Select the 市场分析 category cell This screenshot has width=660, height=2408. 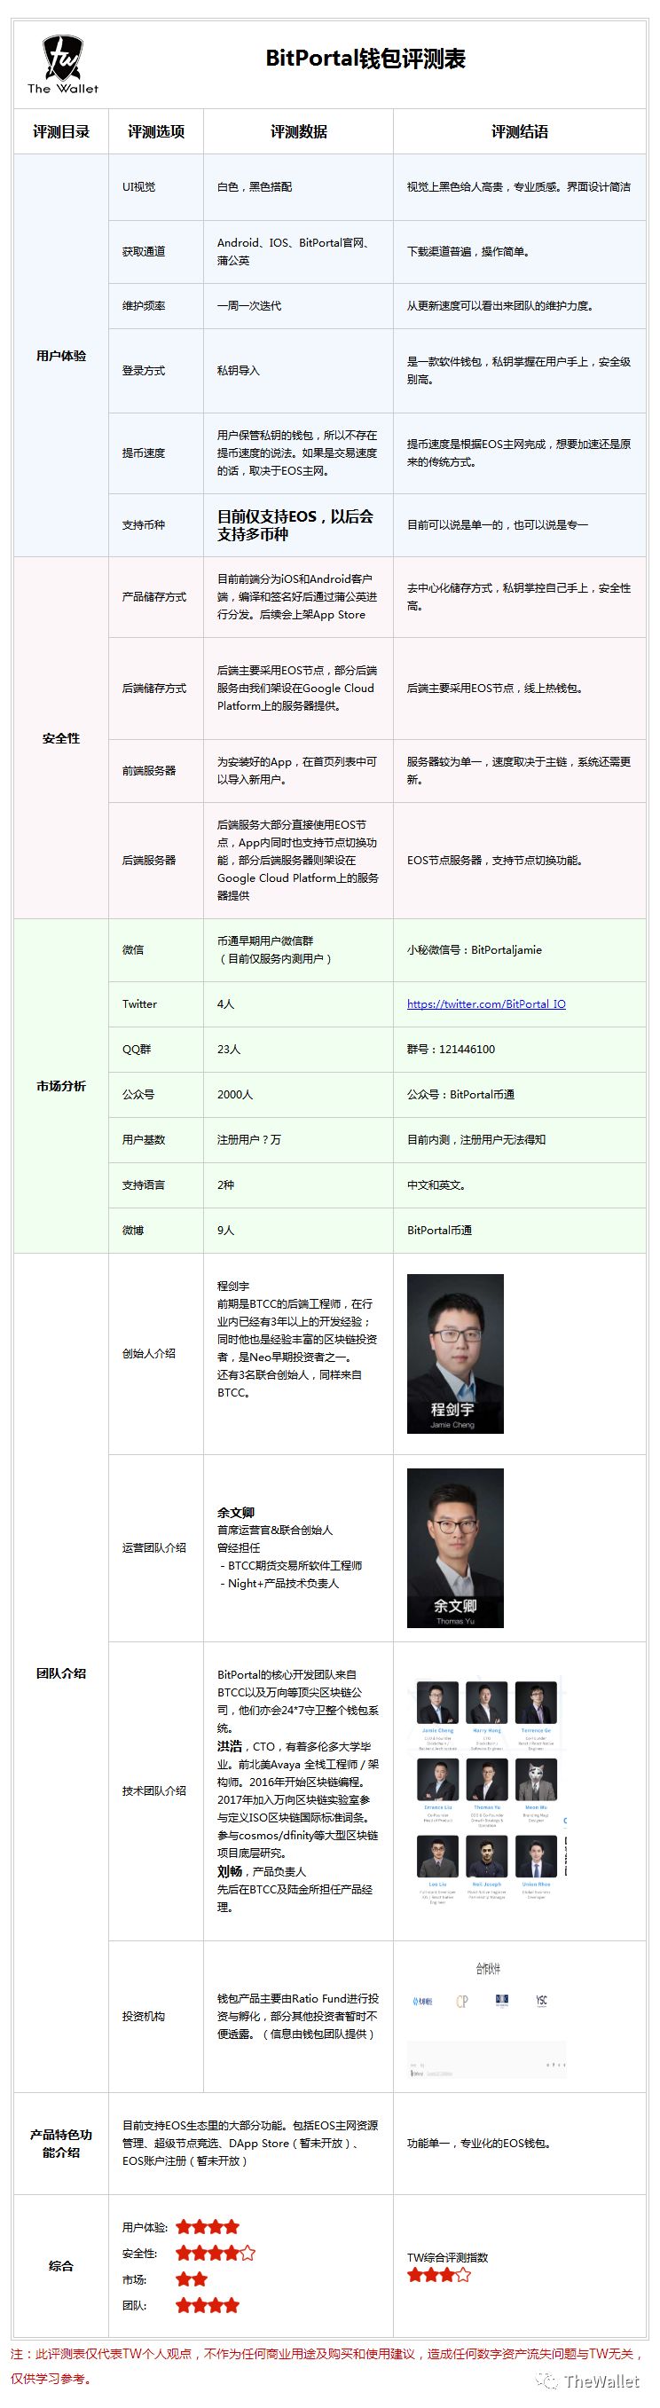[62, 1086]
